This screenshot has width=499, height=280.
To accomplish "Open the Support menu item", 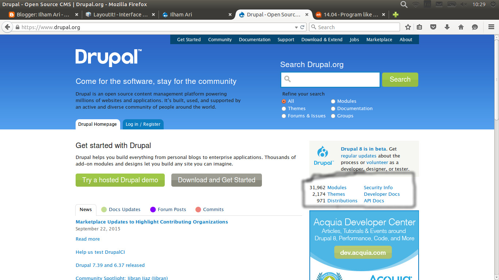I will (x=286, y=39).
